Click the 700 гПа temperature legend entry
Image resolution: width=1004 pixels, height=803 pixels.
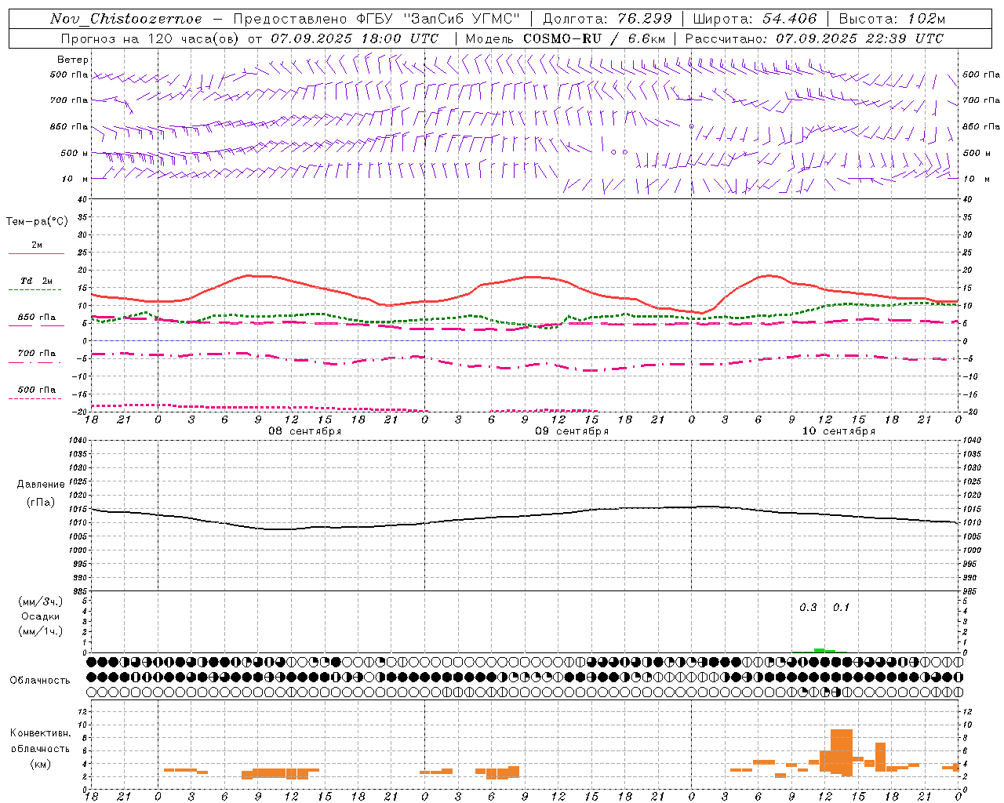(37, 354)
